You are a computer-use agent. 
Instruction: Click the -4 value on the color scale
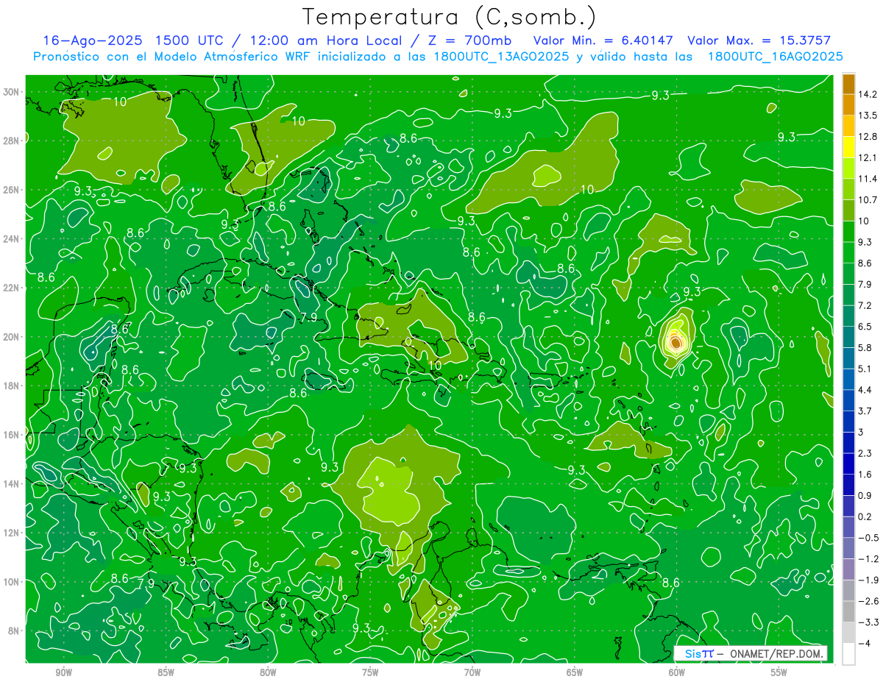tap(865, 644)
